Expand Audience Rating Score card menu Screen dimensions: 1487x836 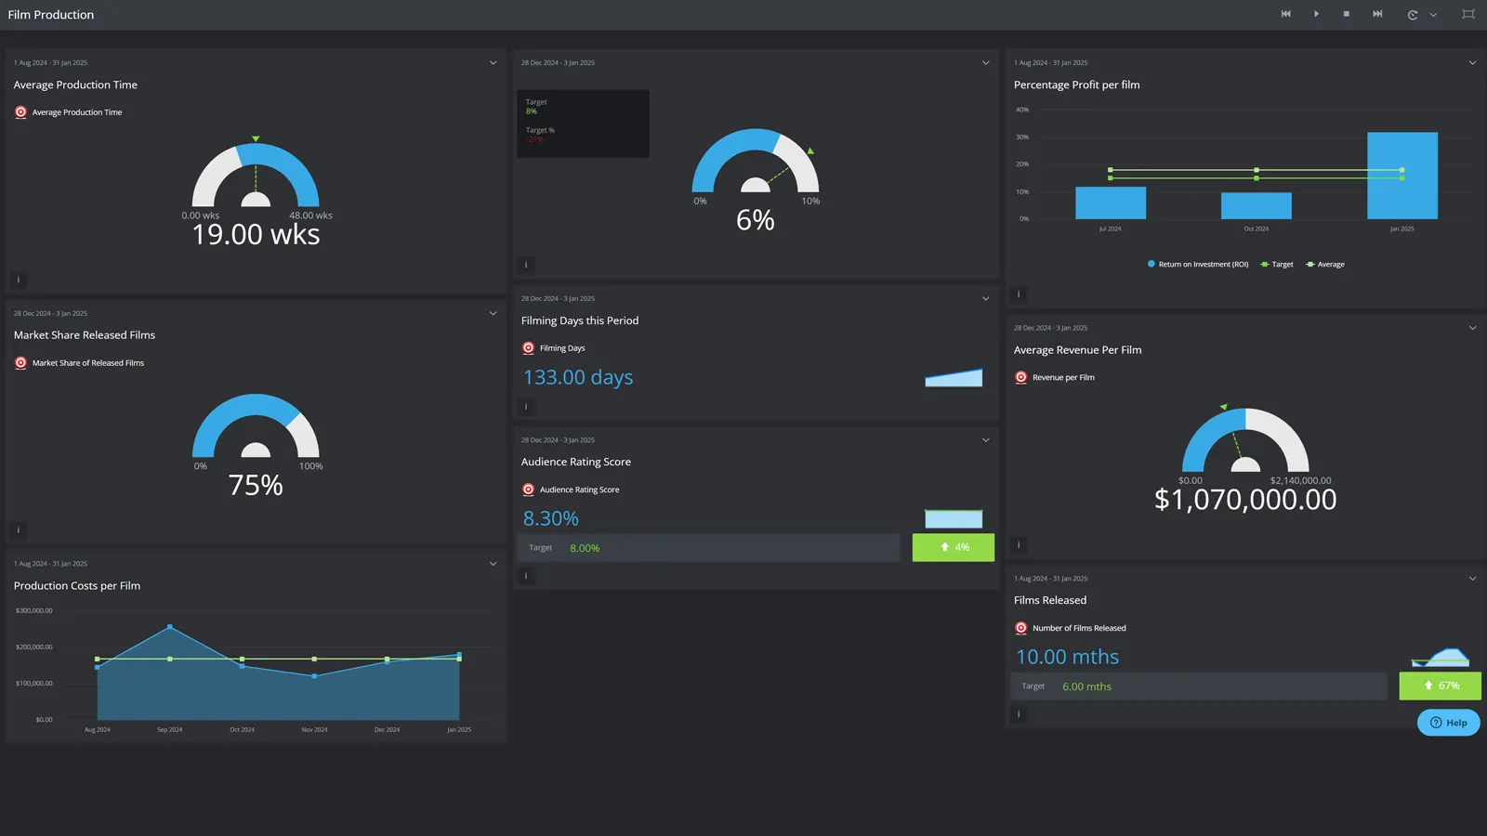(x=986, y=440)
